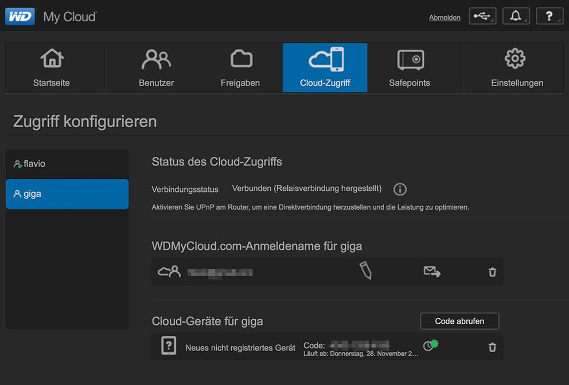Click the text 'Neues nicht registriertes Gerät'

coord(240,348)
